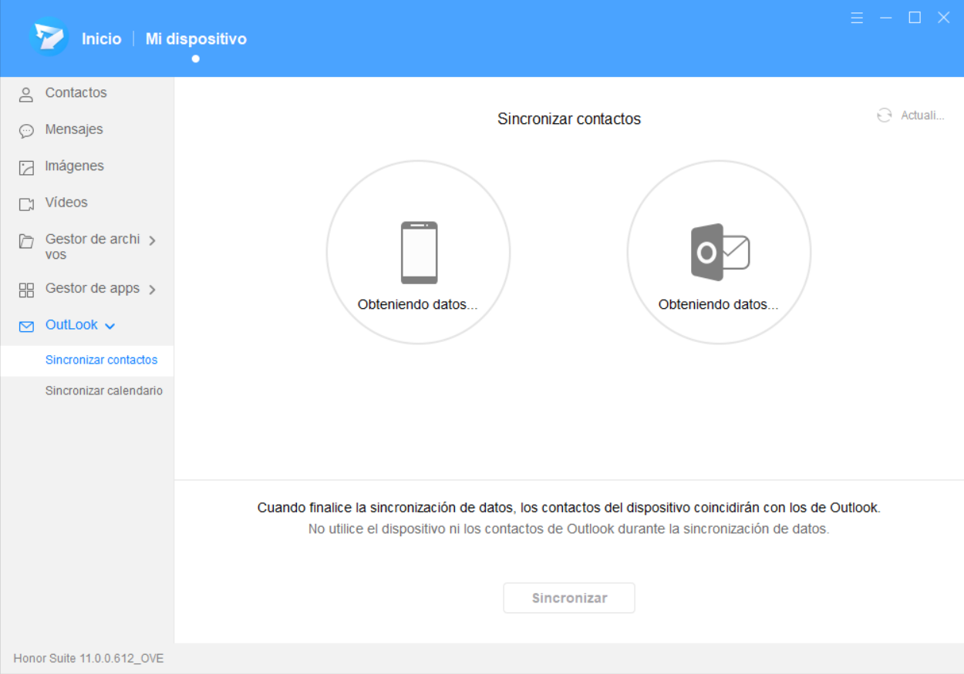This screenshot has height=674, width=964.
Task: Open the Gestor de archivos icon
Action: tap(27, 240)
